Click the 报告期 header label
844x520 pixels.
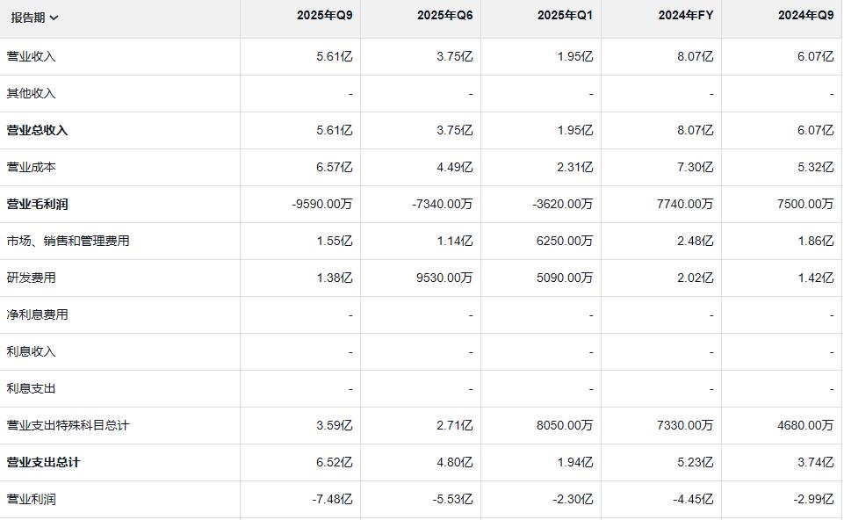pos(28,18)
